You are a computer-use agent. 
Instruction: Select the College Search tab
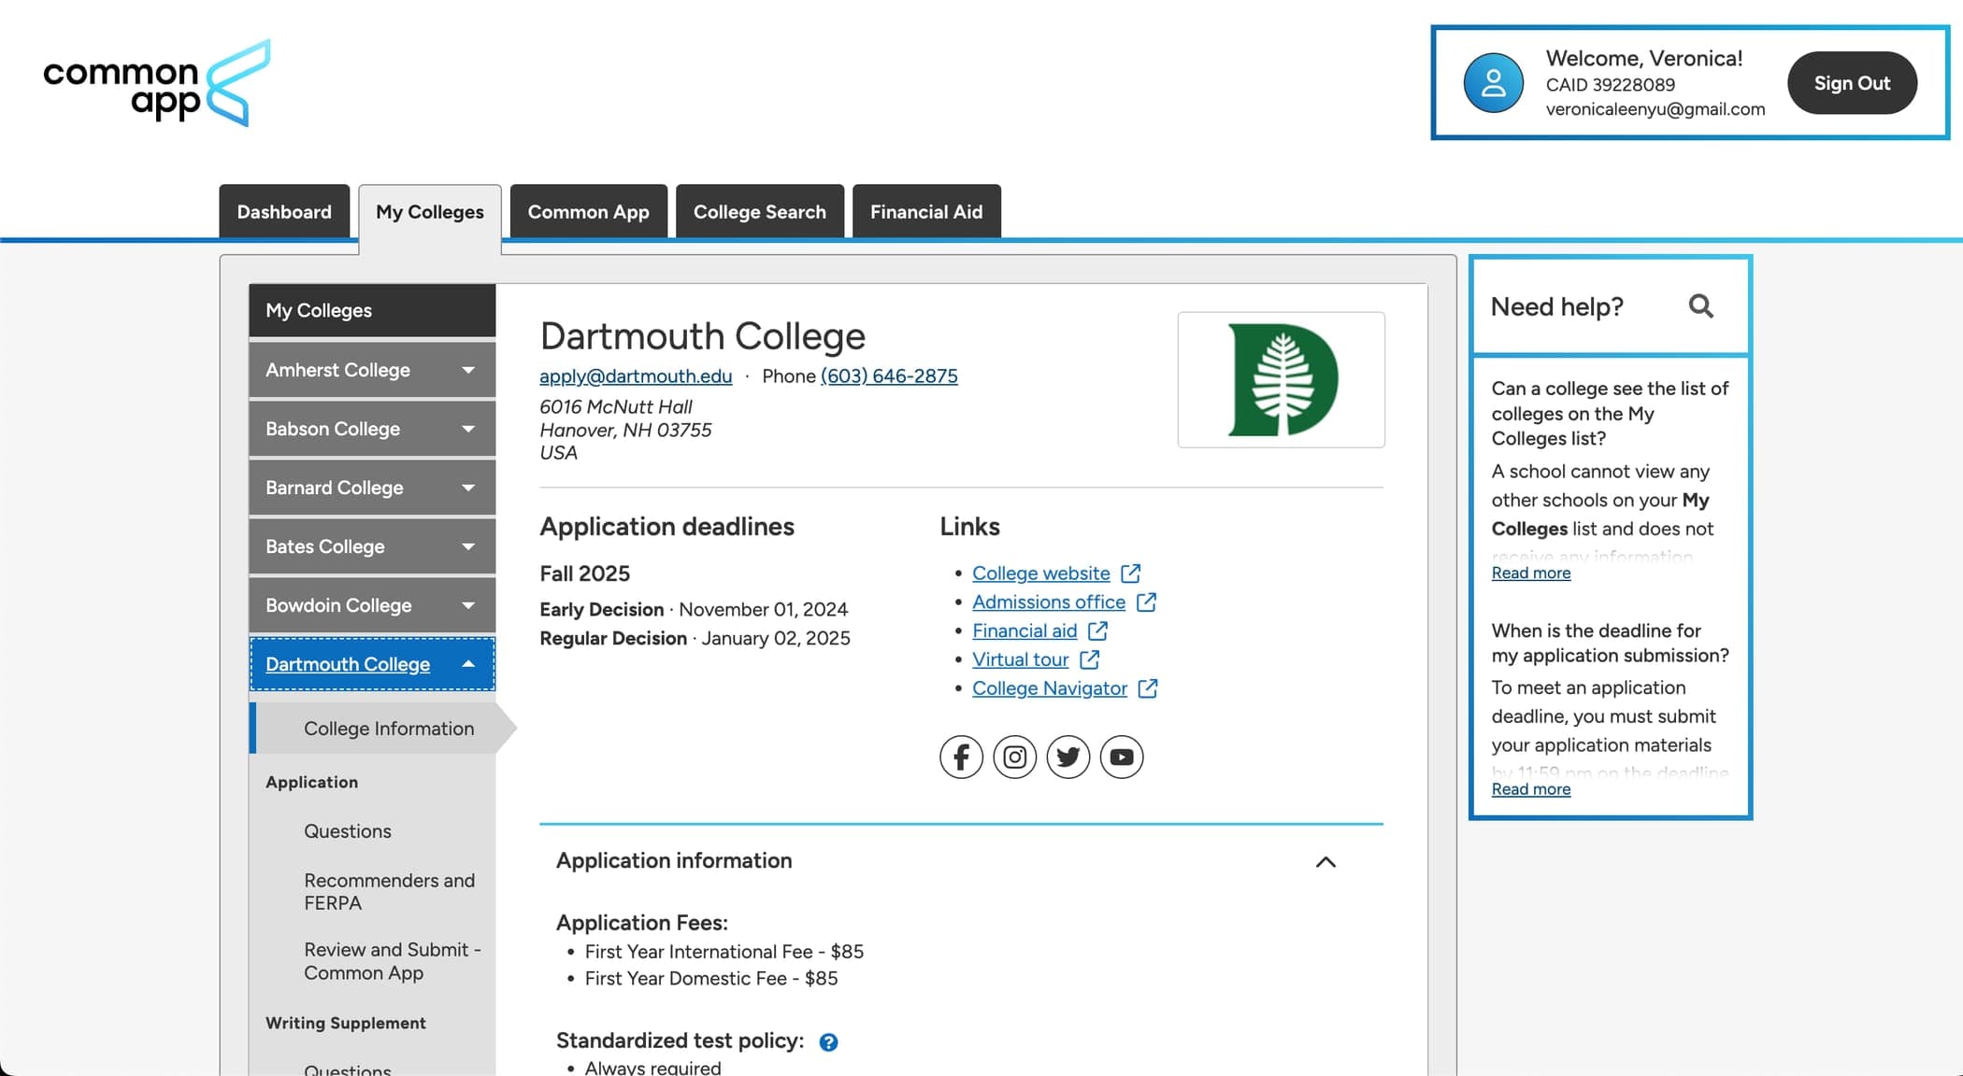tap(758, 211)
